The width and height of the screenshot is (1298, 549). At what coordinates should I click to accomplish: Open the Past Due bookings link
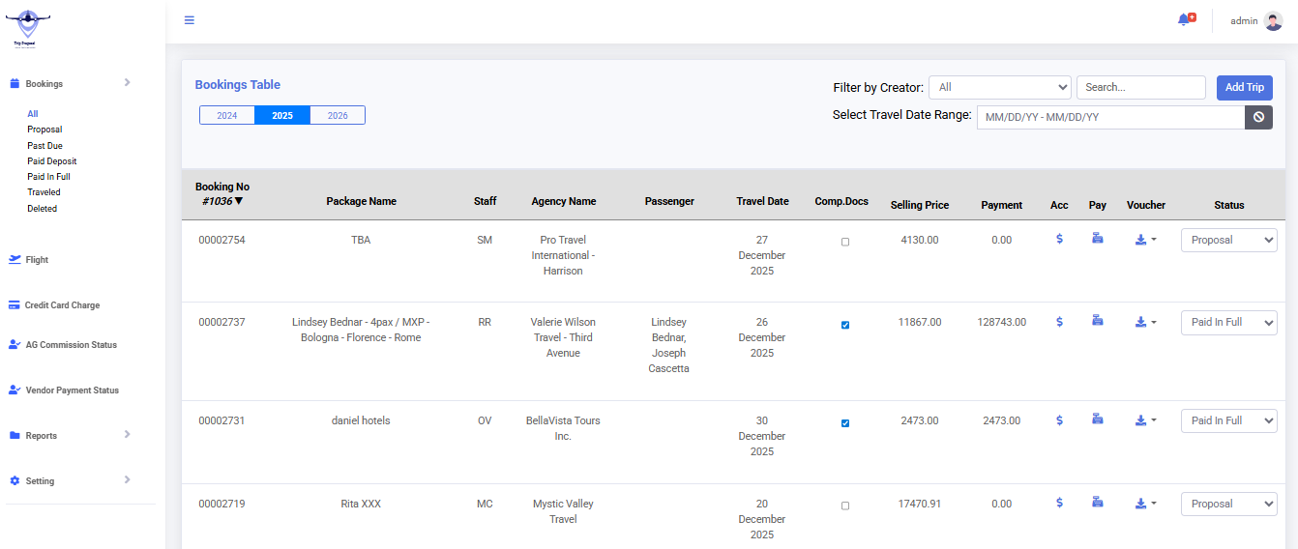coord(44,146)
